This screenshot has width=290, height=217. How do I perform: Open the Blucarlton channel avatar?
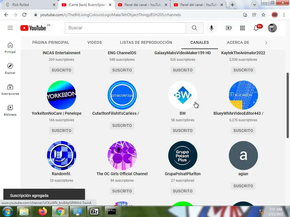(243, 95)
